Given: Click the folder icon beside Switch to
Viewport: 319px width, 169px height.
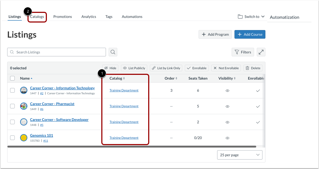Looking at the screenshot, I should pos(240,16).
